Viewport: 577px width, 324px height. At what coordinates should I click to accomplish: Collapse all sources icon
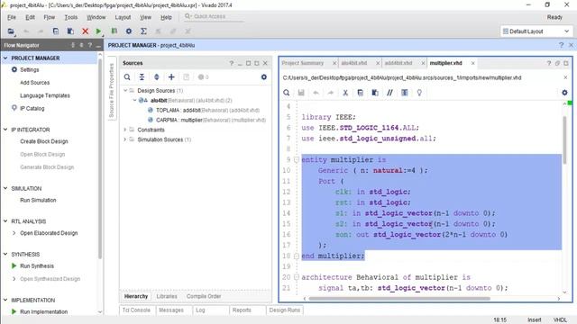coord(142,77)
